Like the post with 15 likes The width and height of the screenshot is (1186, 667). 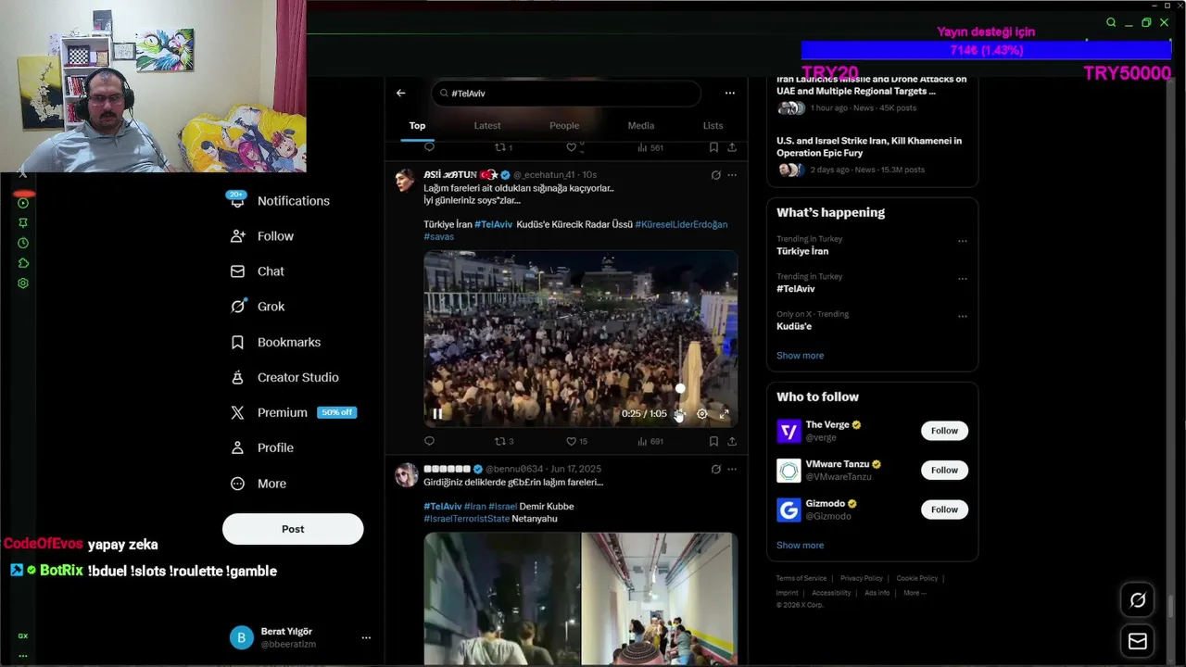[x=576, y=441]
